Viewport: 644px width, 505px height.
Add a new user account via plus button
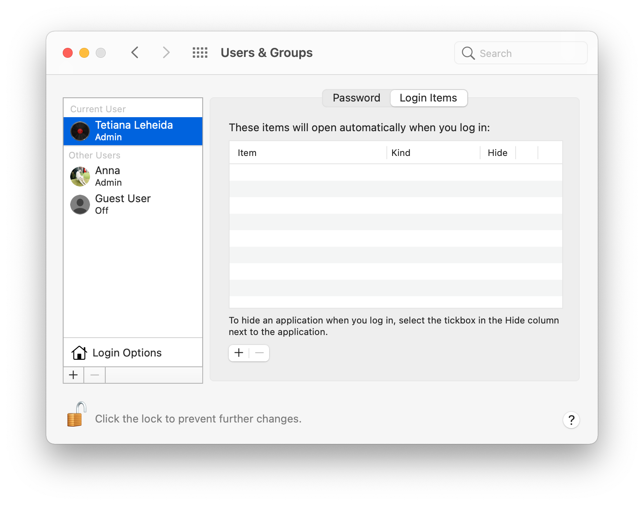tap(73, 375)
